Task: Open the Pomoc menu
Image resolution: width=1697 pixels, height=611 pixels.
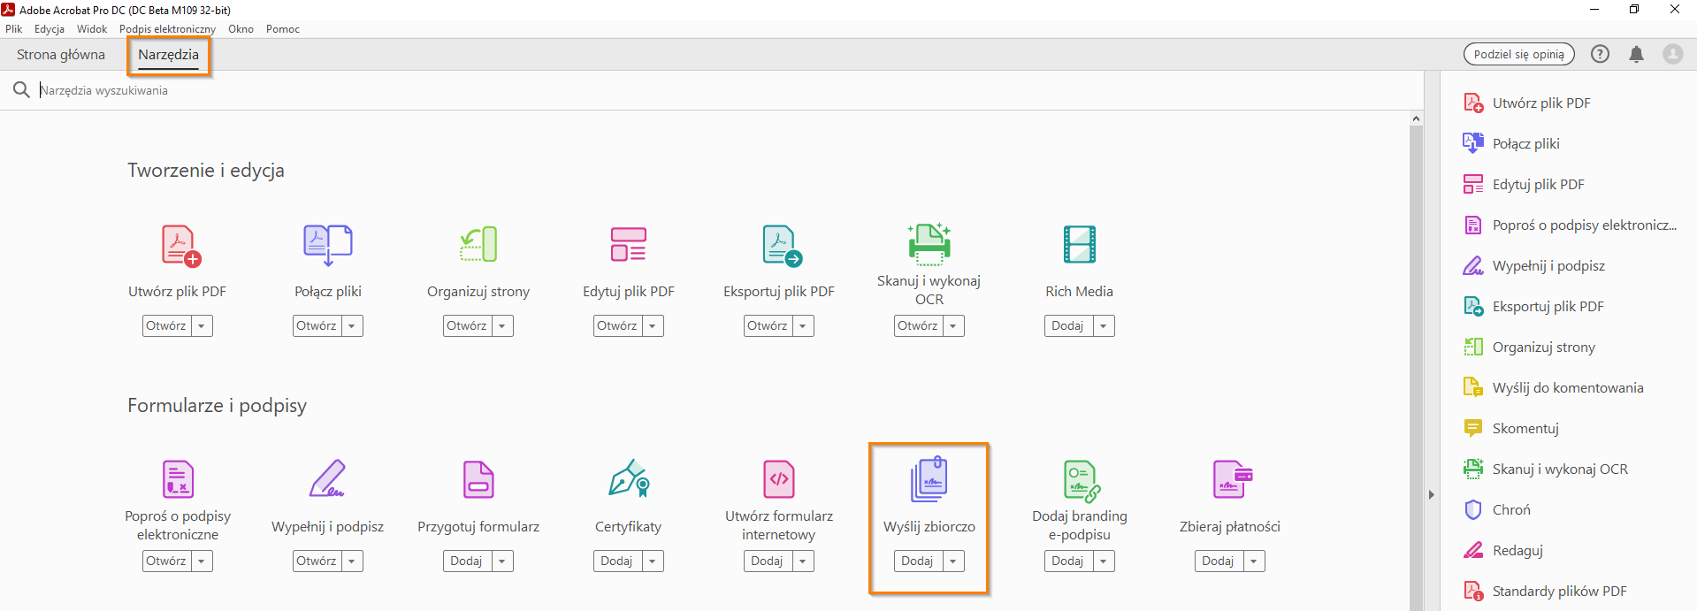Action: (283, 29)
